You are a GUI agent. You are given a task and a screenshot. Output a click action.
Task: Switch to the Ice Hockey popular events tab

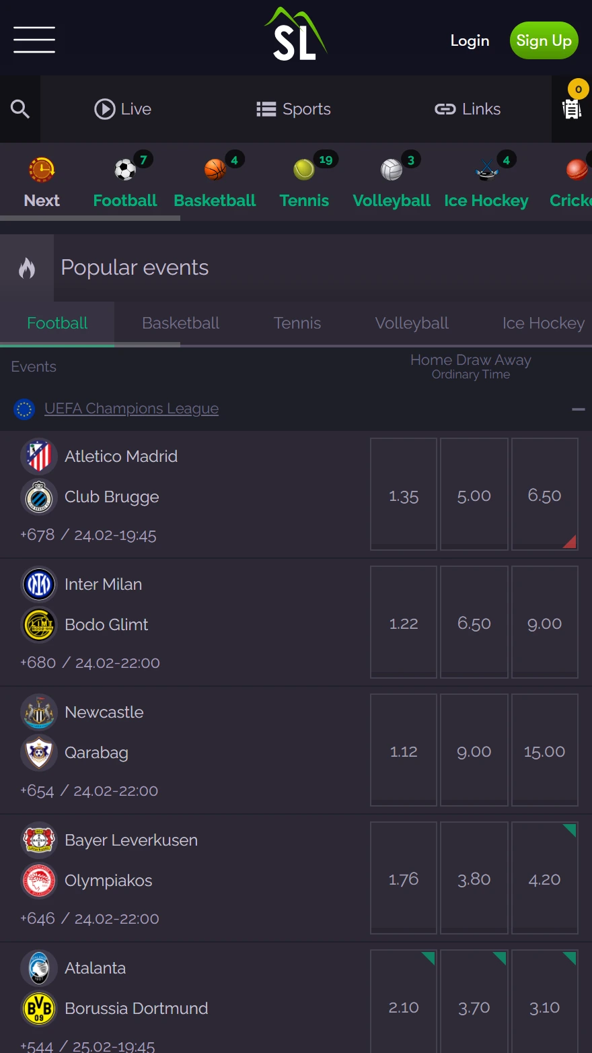pos(543,323)
